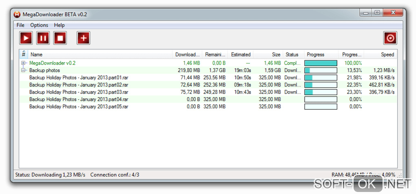Select the Backup photos row
This screenshot has width=416, height=194.
(208, 70)
